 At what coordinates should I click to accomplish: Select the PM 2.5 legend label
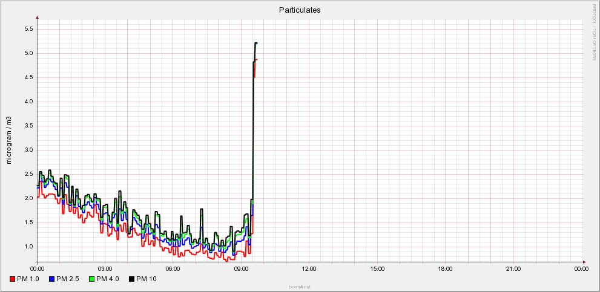pos(68,279)
